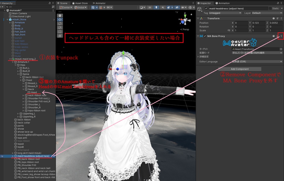
Task: Click the Position Y field 0.123
Action: (x=258, y=23)
